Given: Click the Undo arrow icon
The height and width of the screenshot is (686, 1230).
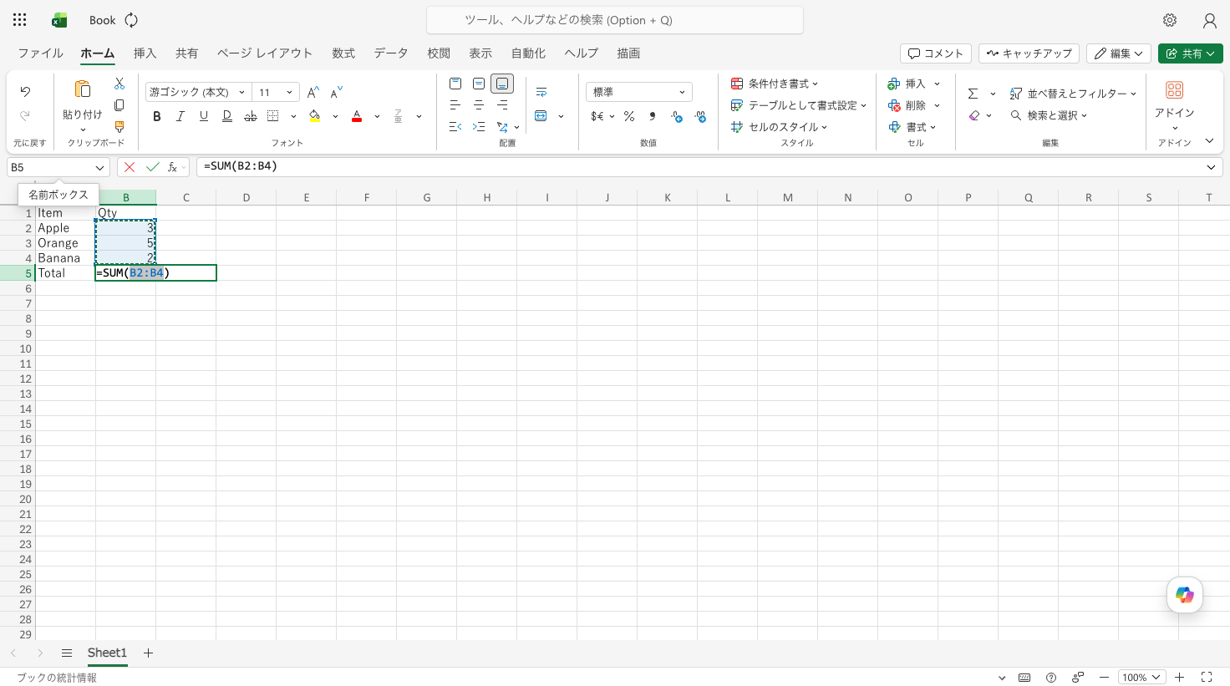Looking at the screenshot, I should 25,92.
